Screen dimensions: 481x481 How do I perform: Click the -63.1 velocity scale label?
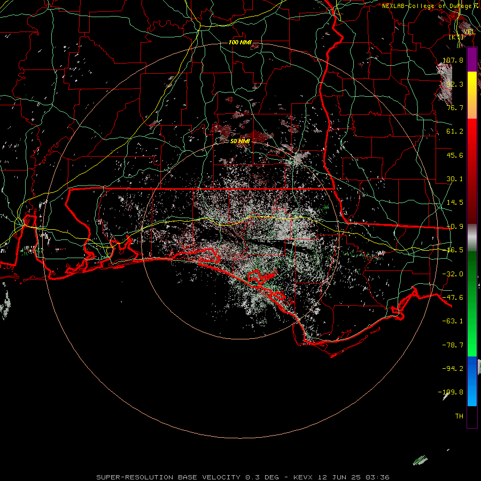pyautogui.click(x=453, y=321)
